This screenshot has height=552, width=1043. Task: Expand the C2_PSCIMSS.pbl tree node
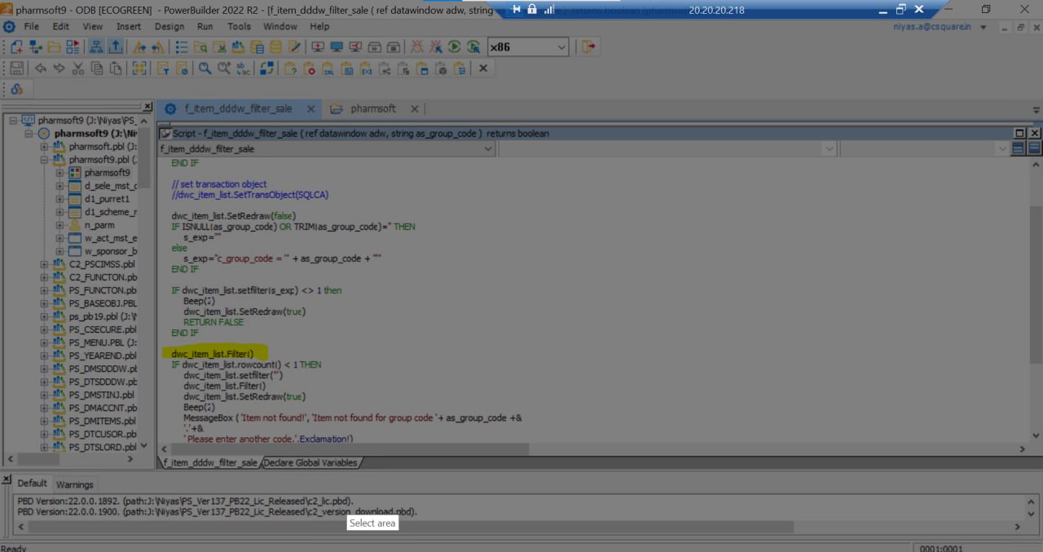tap(45, 264)
